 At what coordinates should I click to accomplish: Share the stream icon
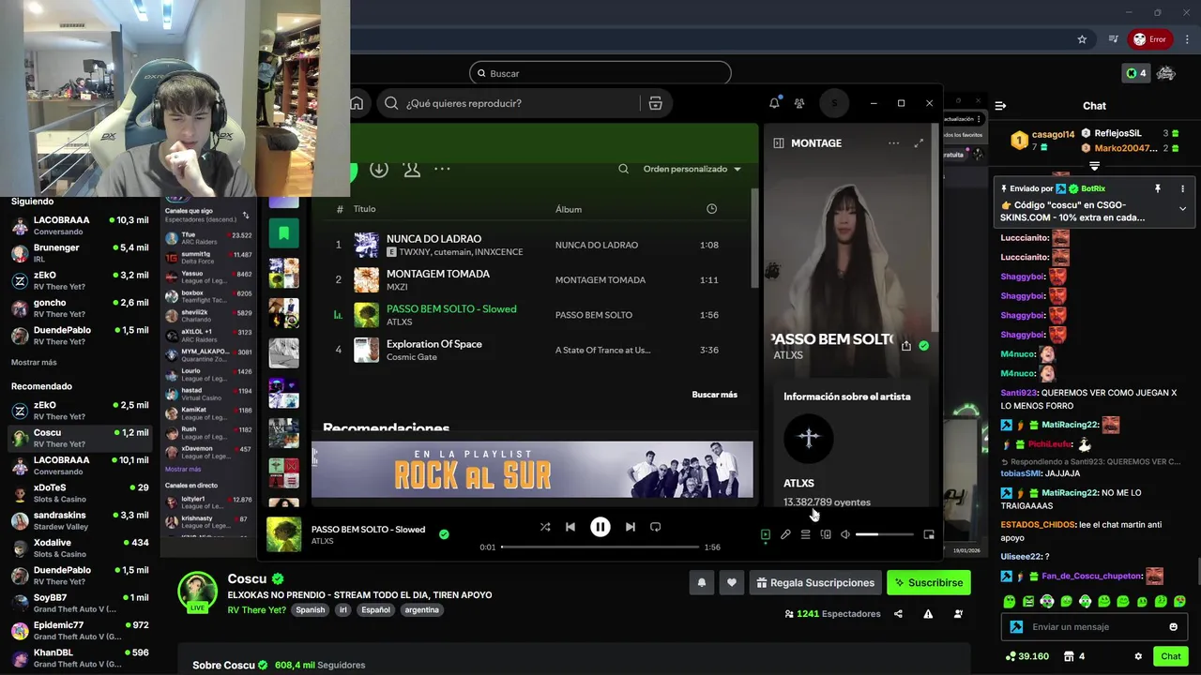898,614
